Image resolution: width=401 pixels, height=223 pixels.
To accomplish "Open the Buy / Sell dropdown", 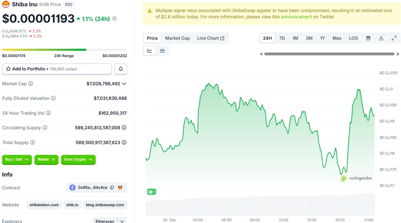I will click(x=17, y=160).
